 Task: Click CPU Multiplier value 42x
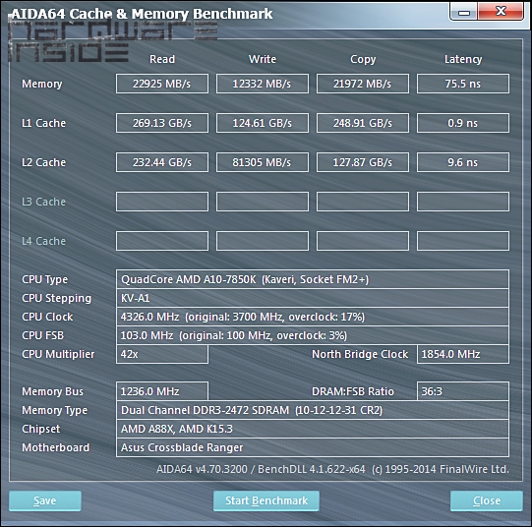[162, 354]
